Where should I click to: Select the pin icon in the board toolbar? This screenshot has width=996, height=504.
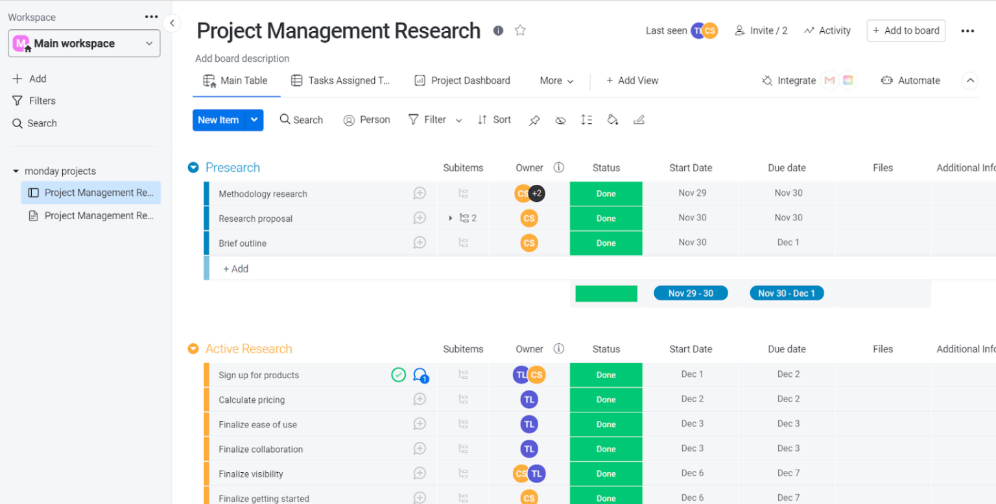coord(534,119)
